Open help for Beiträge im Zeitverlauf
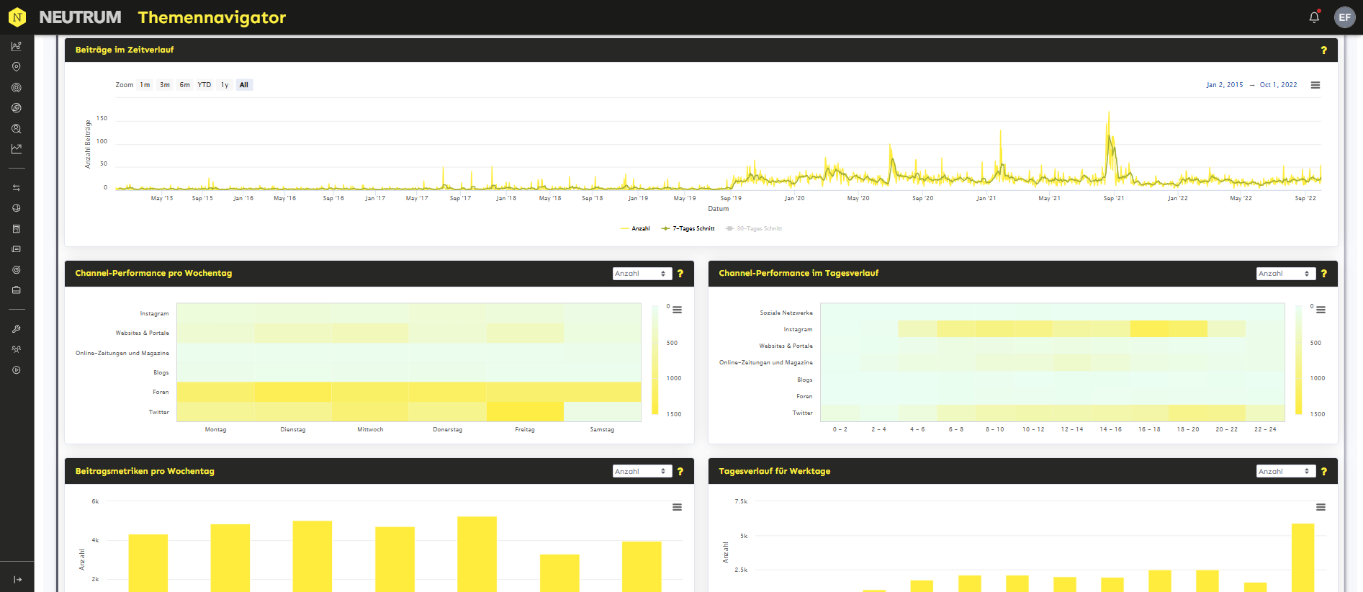Image resolution: width=1363 pixels, height=592 pixels. [1323, 50]
